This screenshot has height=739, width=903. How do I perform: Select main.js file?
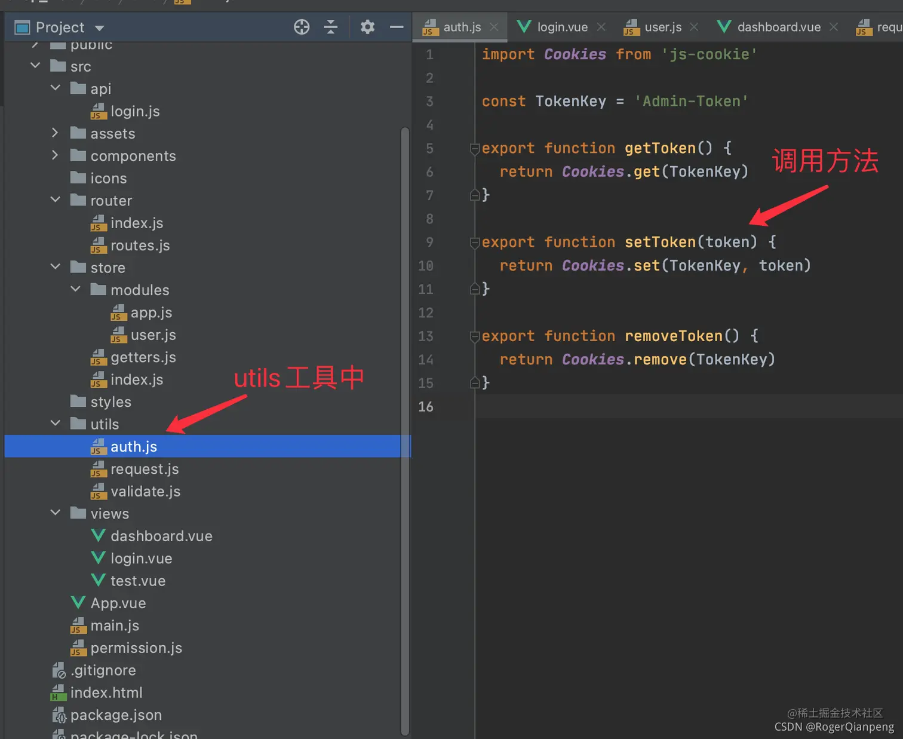(105, 625)
